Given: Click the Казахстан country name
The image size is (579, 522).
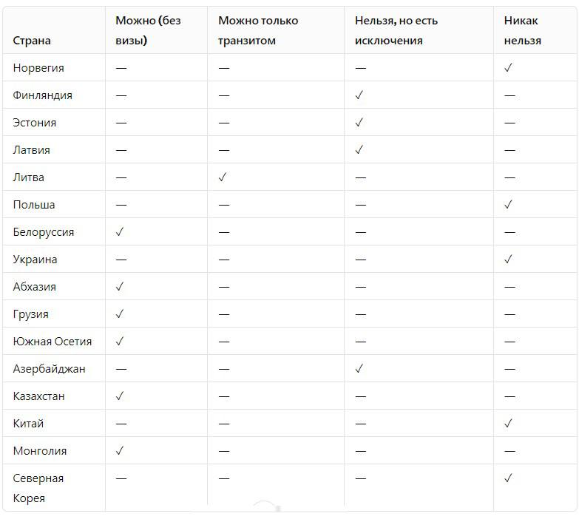Looking at the screenshot, I should [38, 396].
